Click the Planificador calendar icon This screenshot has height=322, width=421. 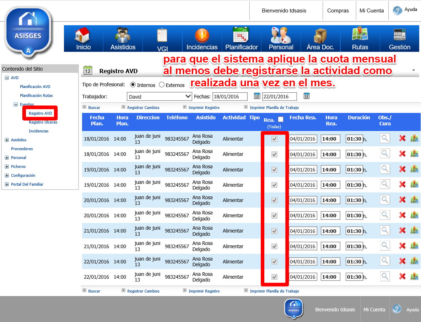(x=241, y=36)
